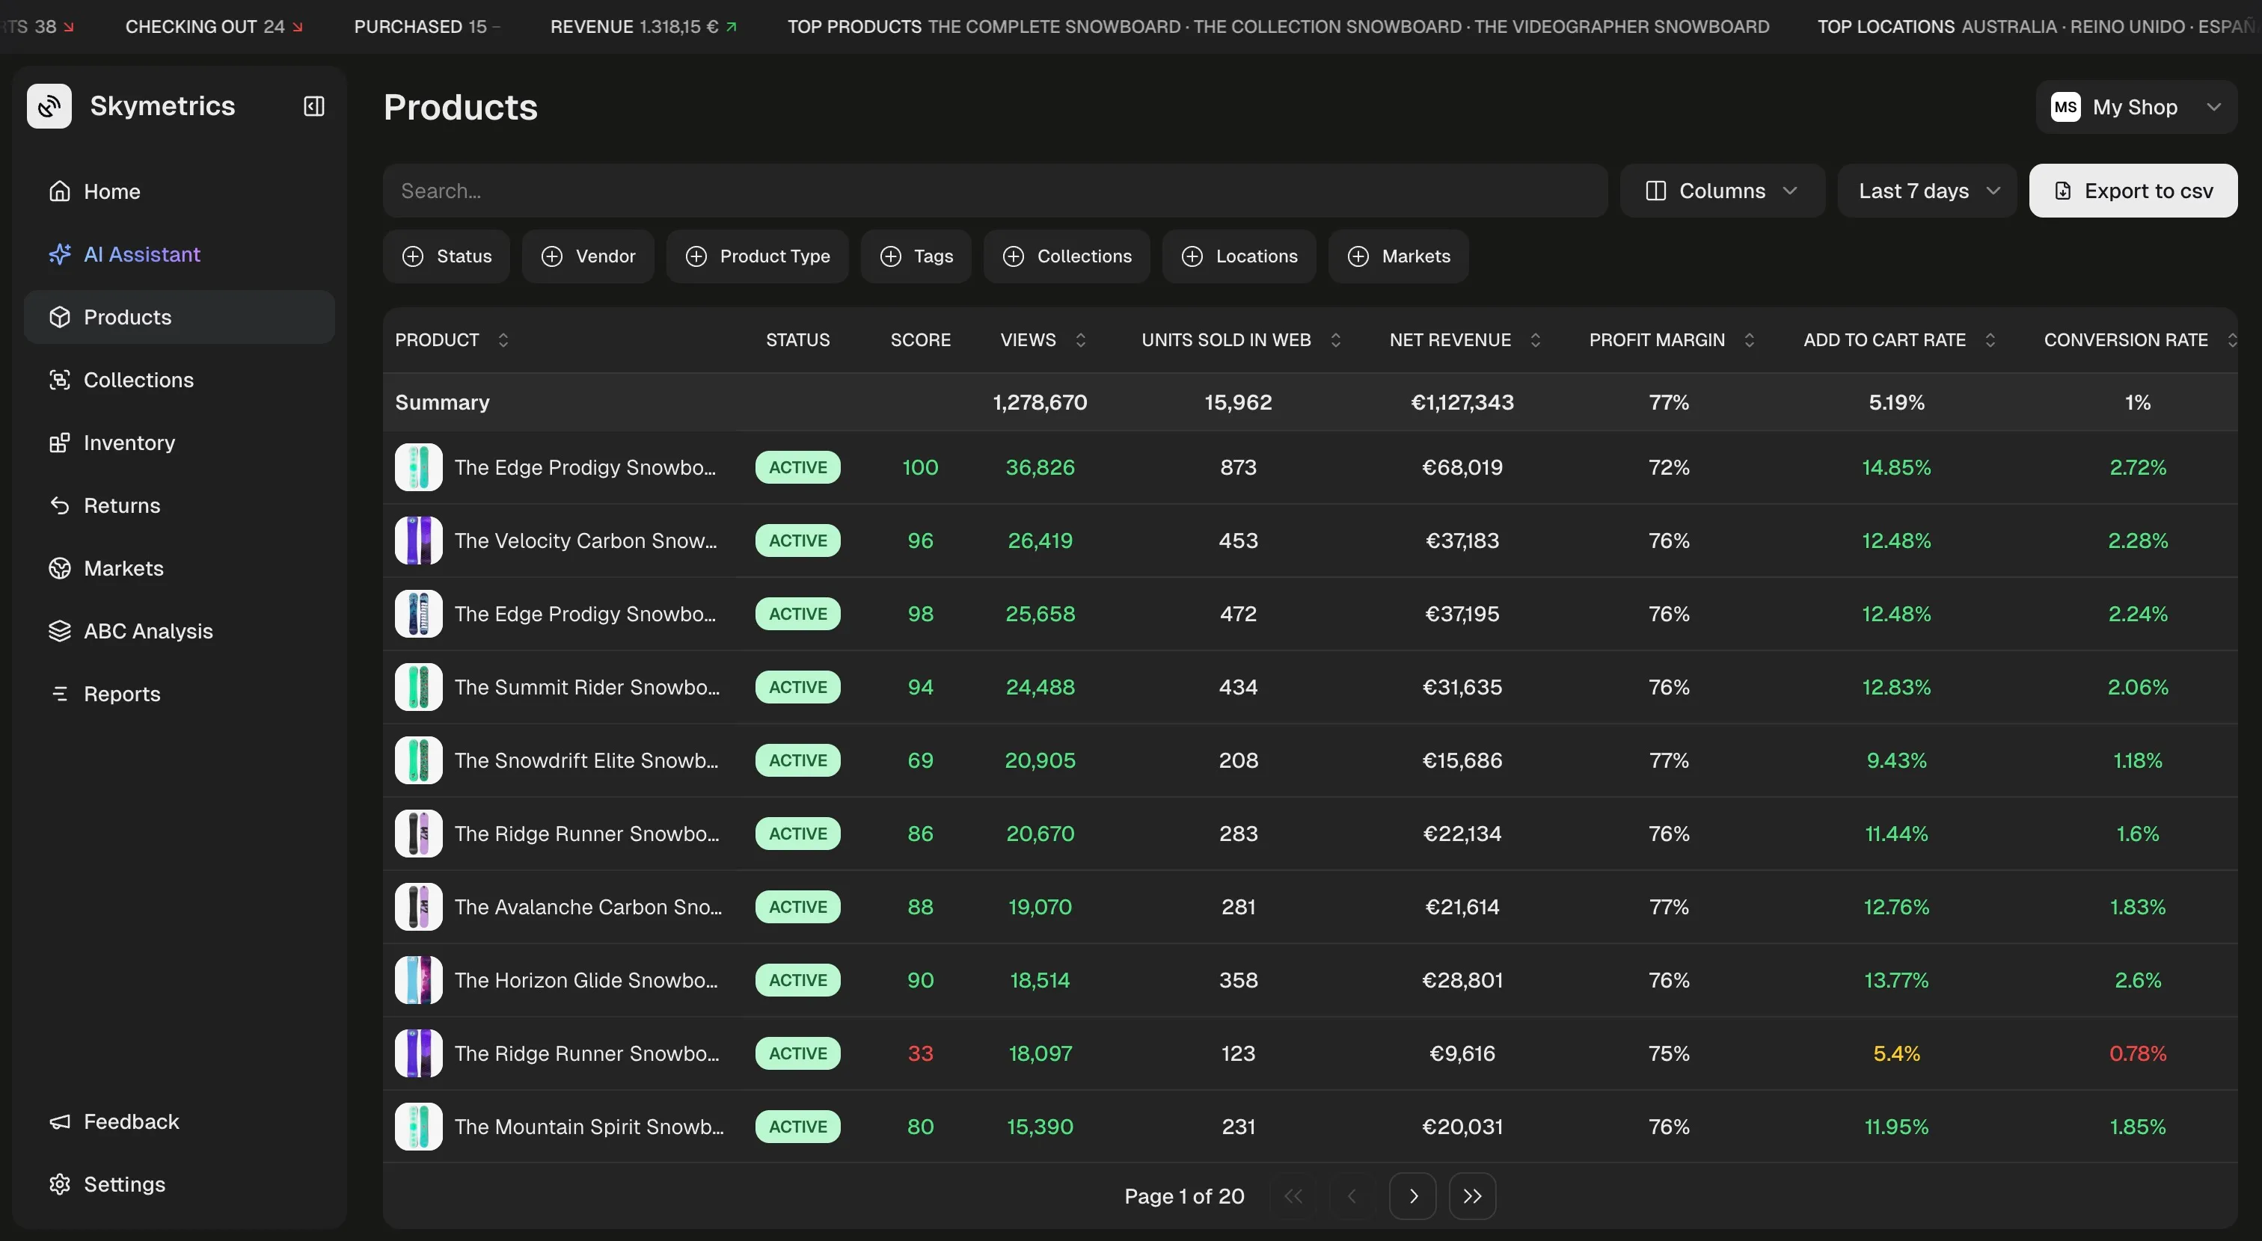Click the Skymetrics logo icon
Screen dimensions: 2262x1241
tap(49, 106)
